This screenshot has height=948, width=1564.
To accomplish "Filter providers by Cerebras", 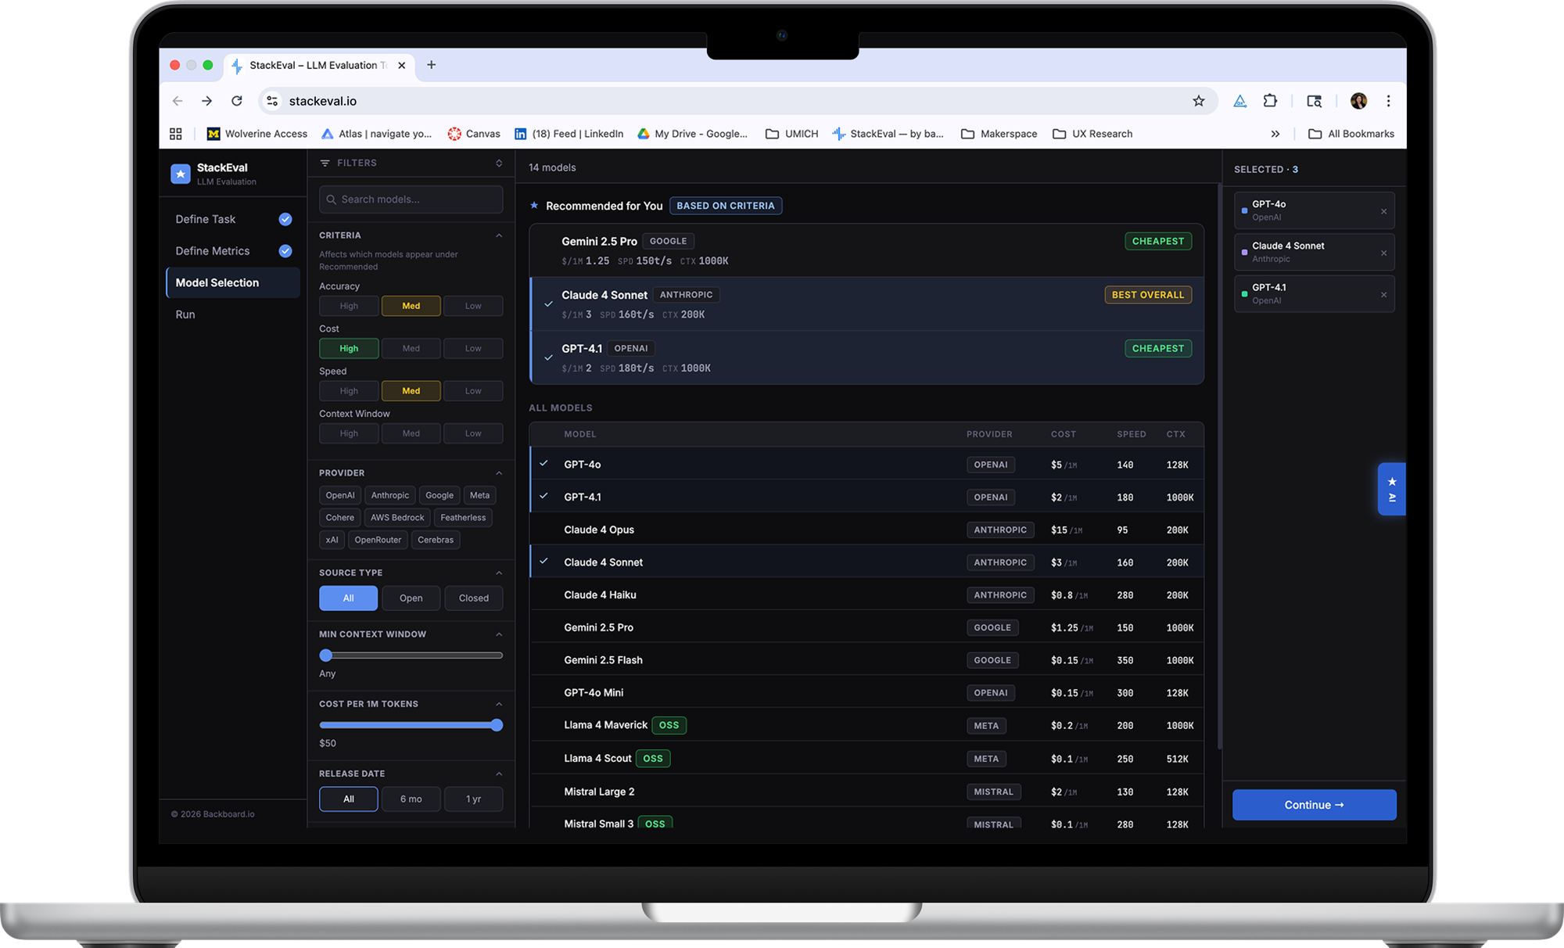I will [436, 540].
